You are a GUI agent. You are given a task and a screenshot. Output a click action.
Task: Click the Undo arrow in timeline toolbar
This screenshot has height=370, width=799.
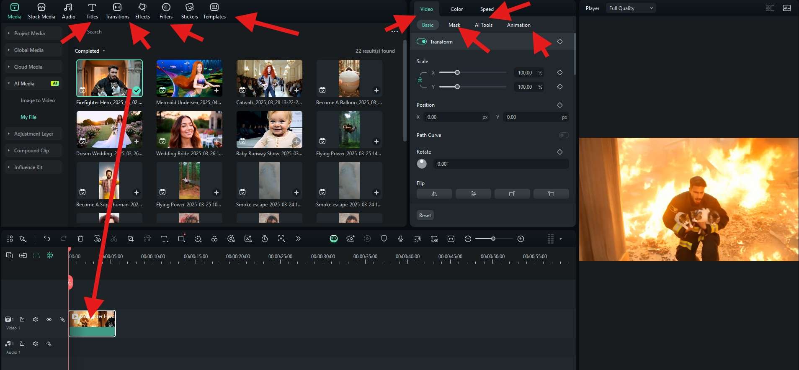coord(47,239)
